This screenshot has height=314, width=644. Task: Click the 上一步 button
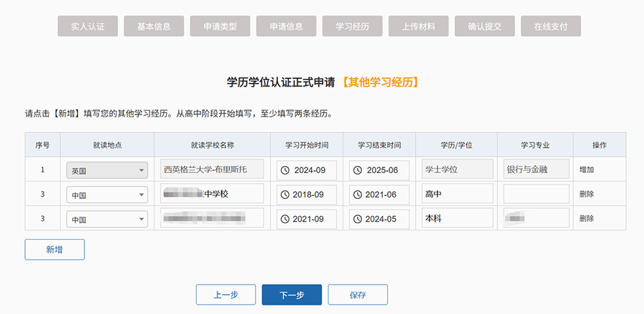[x=225, y=295]
